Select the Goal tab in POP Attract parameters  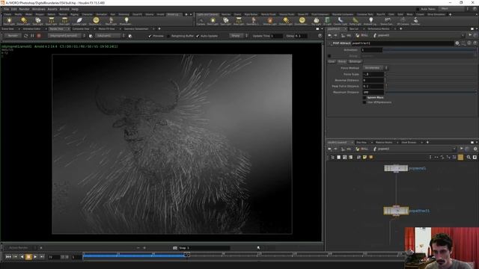pos(332,61)
